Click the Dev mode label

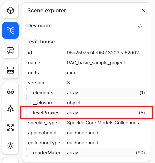tap(39, 26)
